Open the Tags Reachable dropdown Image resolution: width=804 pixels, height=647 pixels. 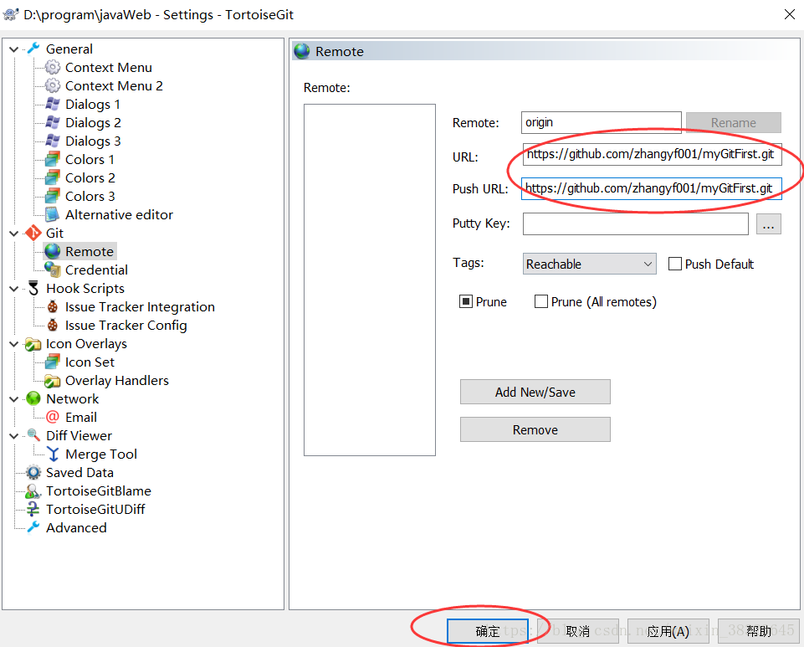click(x=589, y=264)
